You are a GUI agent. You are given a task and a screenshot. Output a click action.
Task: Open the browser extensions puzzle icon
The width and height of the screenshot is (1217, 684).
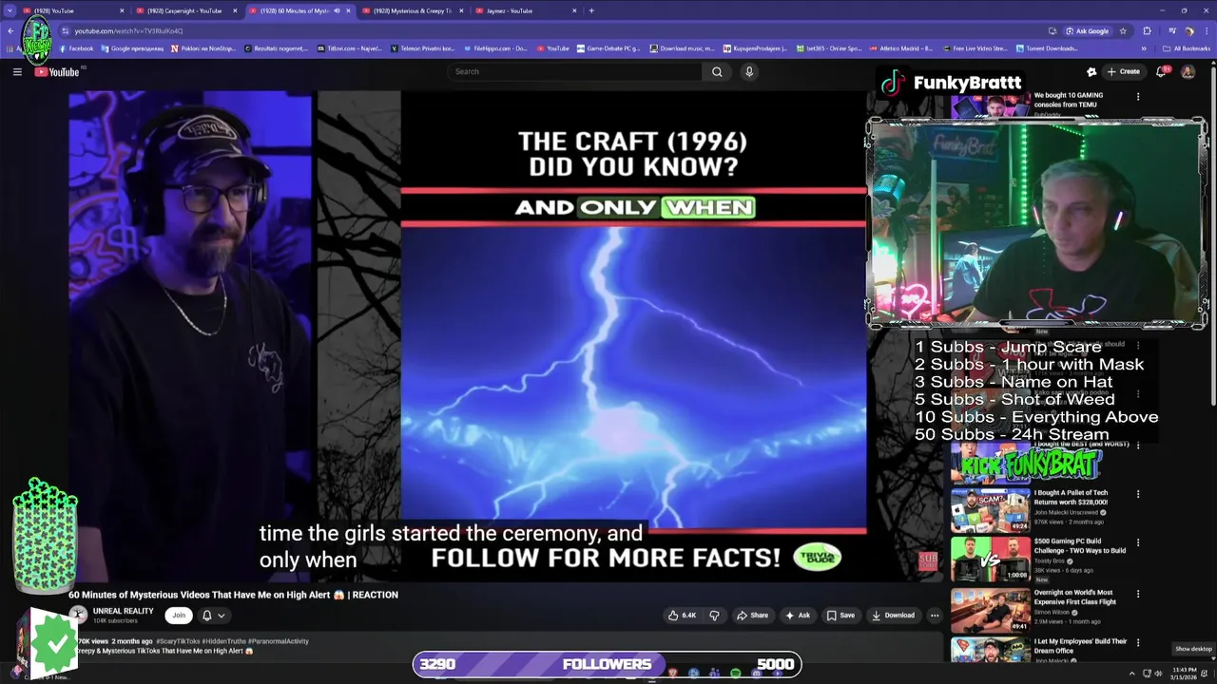[x=1148, y=30]
